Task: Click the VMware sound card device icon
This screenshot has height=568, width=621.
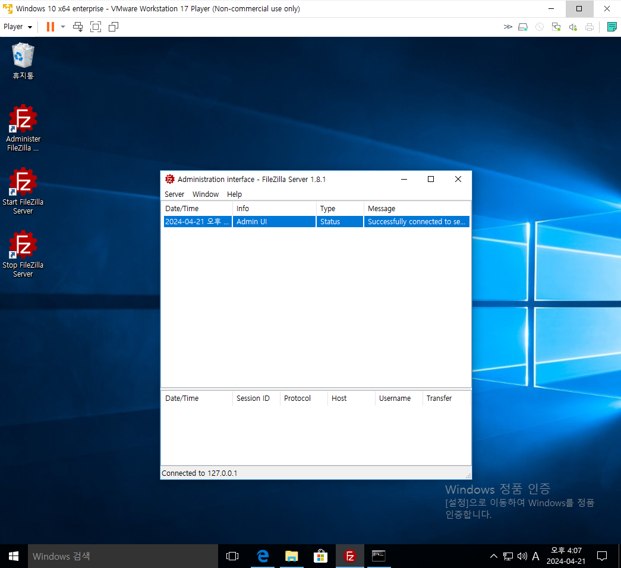Action: click(x=573, y=27)
